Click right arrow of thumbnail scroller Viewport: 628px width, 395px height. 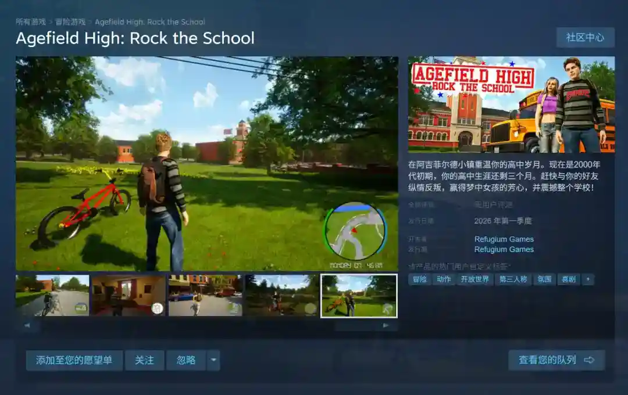pos(386,325)
